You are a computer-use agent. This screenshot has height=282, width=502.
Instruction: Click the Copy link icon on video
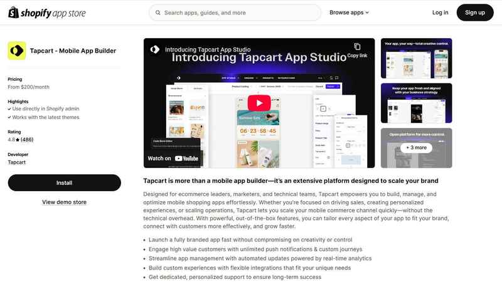(357, 47)
